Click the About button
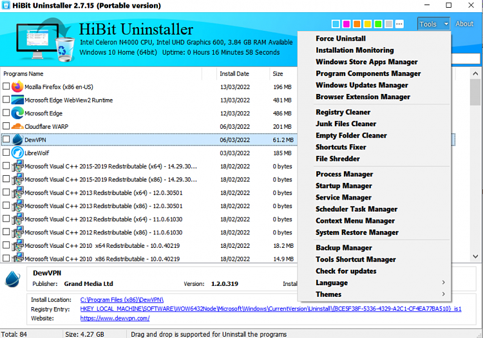The height and width of the screenshot is (338, 483). pyautogui.click(x=464, y=24)
